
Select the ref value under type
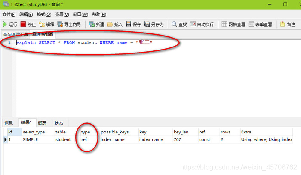click(x=90, y=139)
